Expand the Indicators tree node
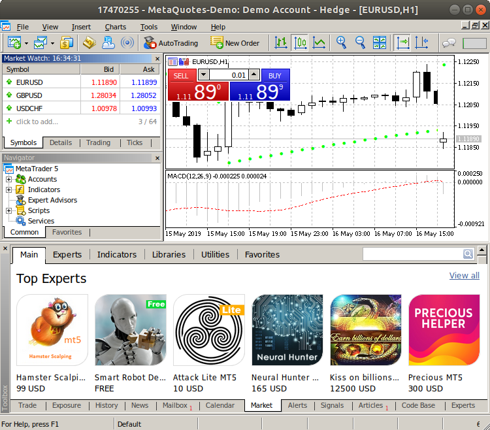 9,190
